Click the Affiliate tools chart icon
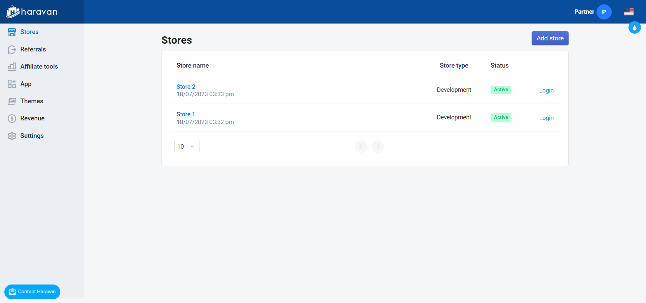Image resolution: width=646 pixels, height=303 pixels. coord(12,67)
